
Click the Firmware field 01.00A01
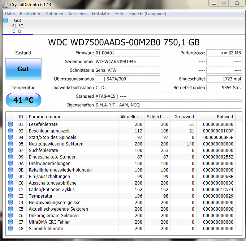tap(128, 53)
